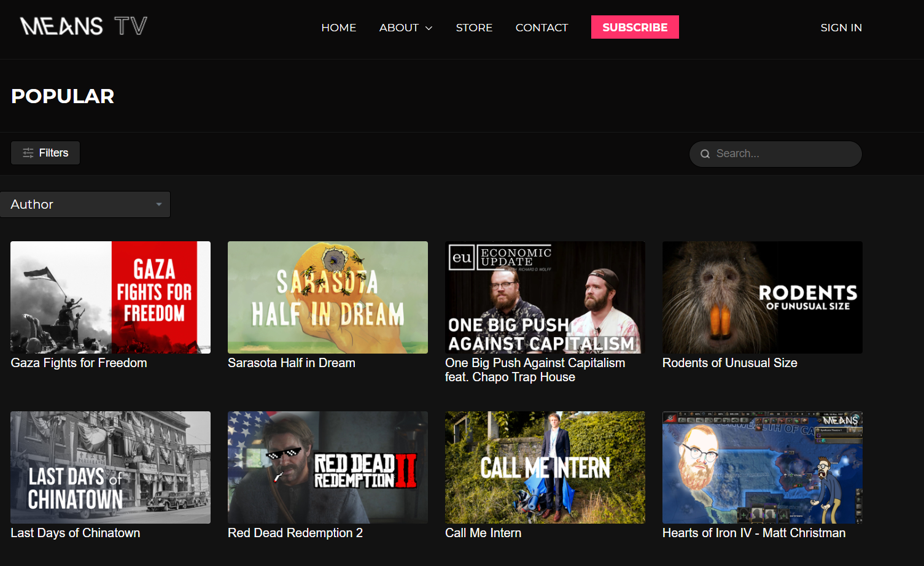Image resolution: width=924 pixels, height=566 pixels.
Task: Open the Sarasota Half in Dream thumbnail
Action: (328, 297)
